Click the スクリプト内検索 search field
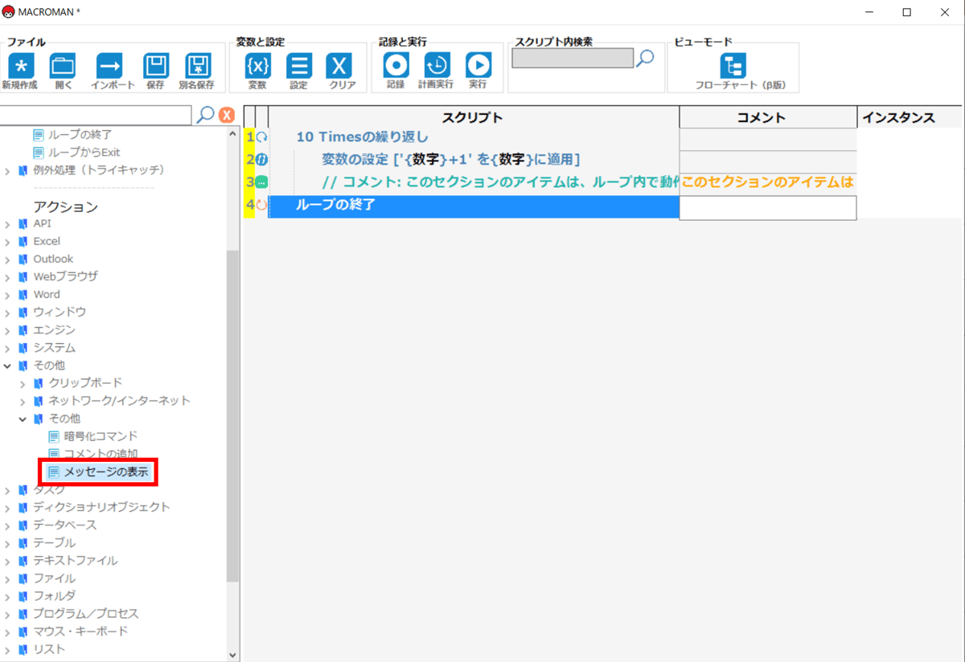The width and height of the screenshot is (965, 662). (x=572, y=59)
